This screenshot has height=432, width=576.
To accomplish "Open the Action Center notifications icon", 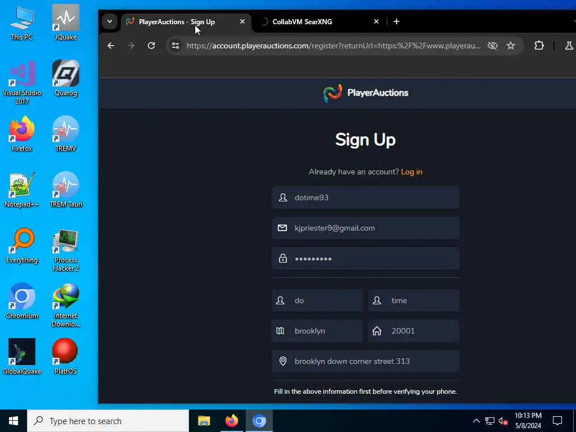I will (x=557, y=421).
